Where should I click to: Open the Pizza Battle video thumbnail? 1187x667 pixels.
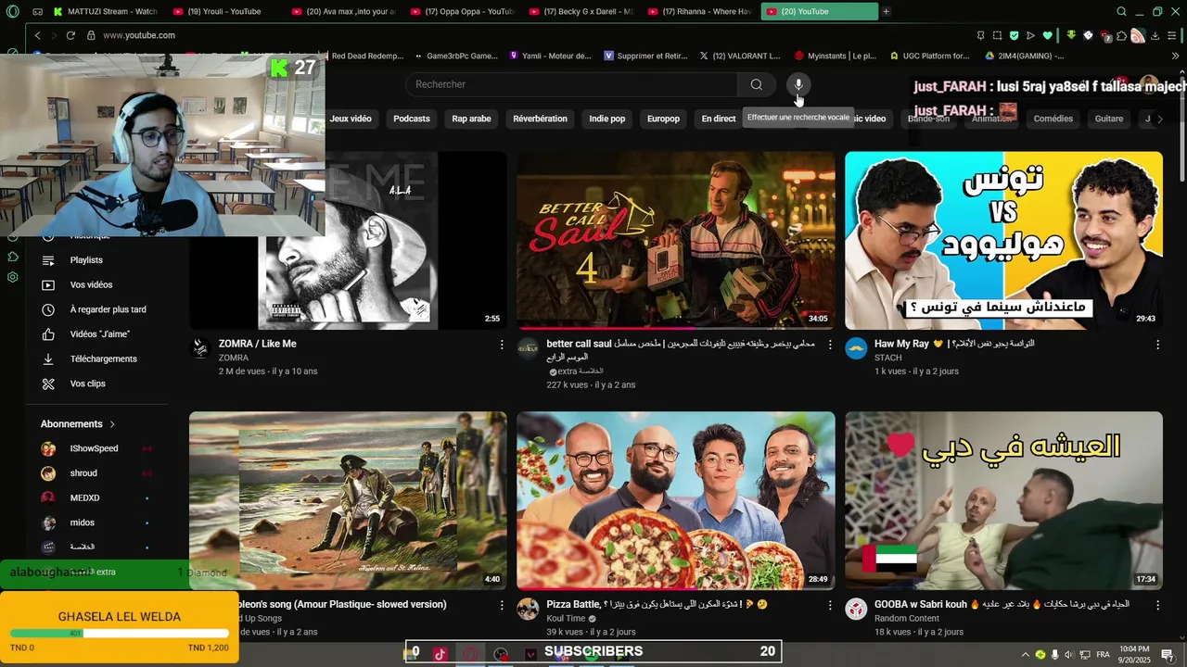(x=675, y=500)
